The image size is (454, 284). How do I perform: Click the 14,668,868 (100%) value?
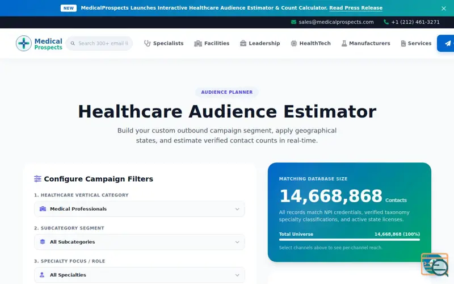(397, 234)
